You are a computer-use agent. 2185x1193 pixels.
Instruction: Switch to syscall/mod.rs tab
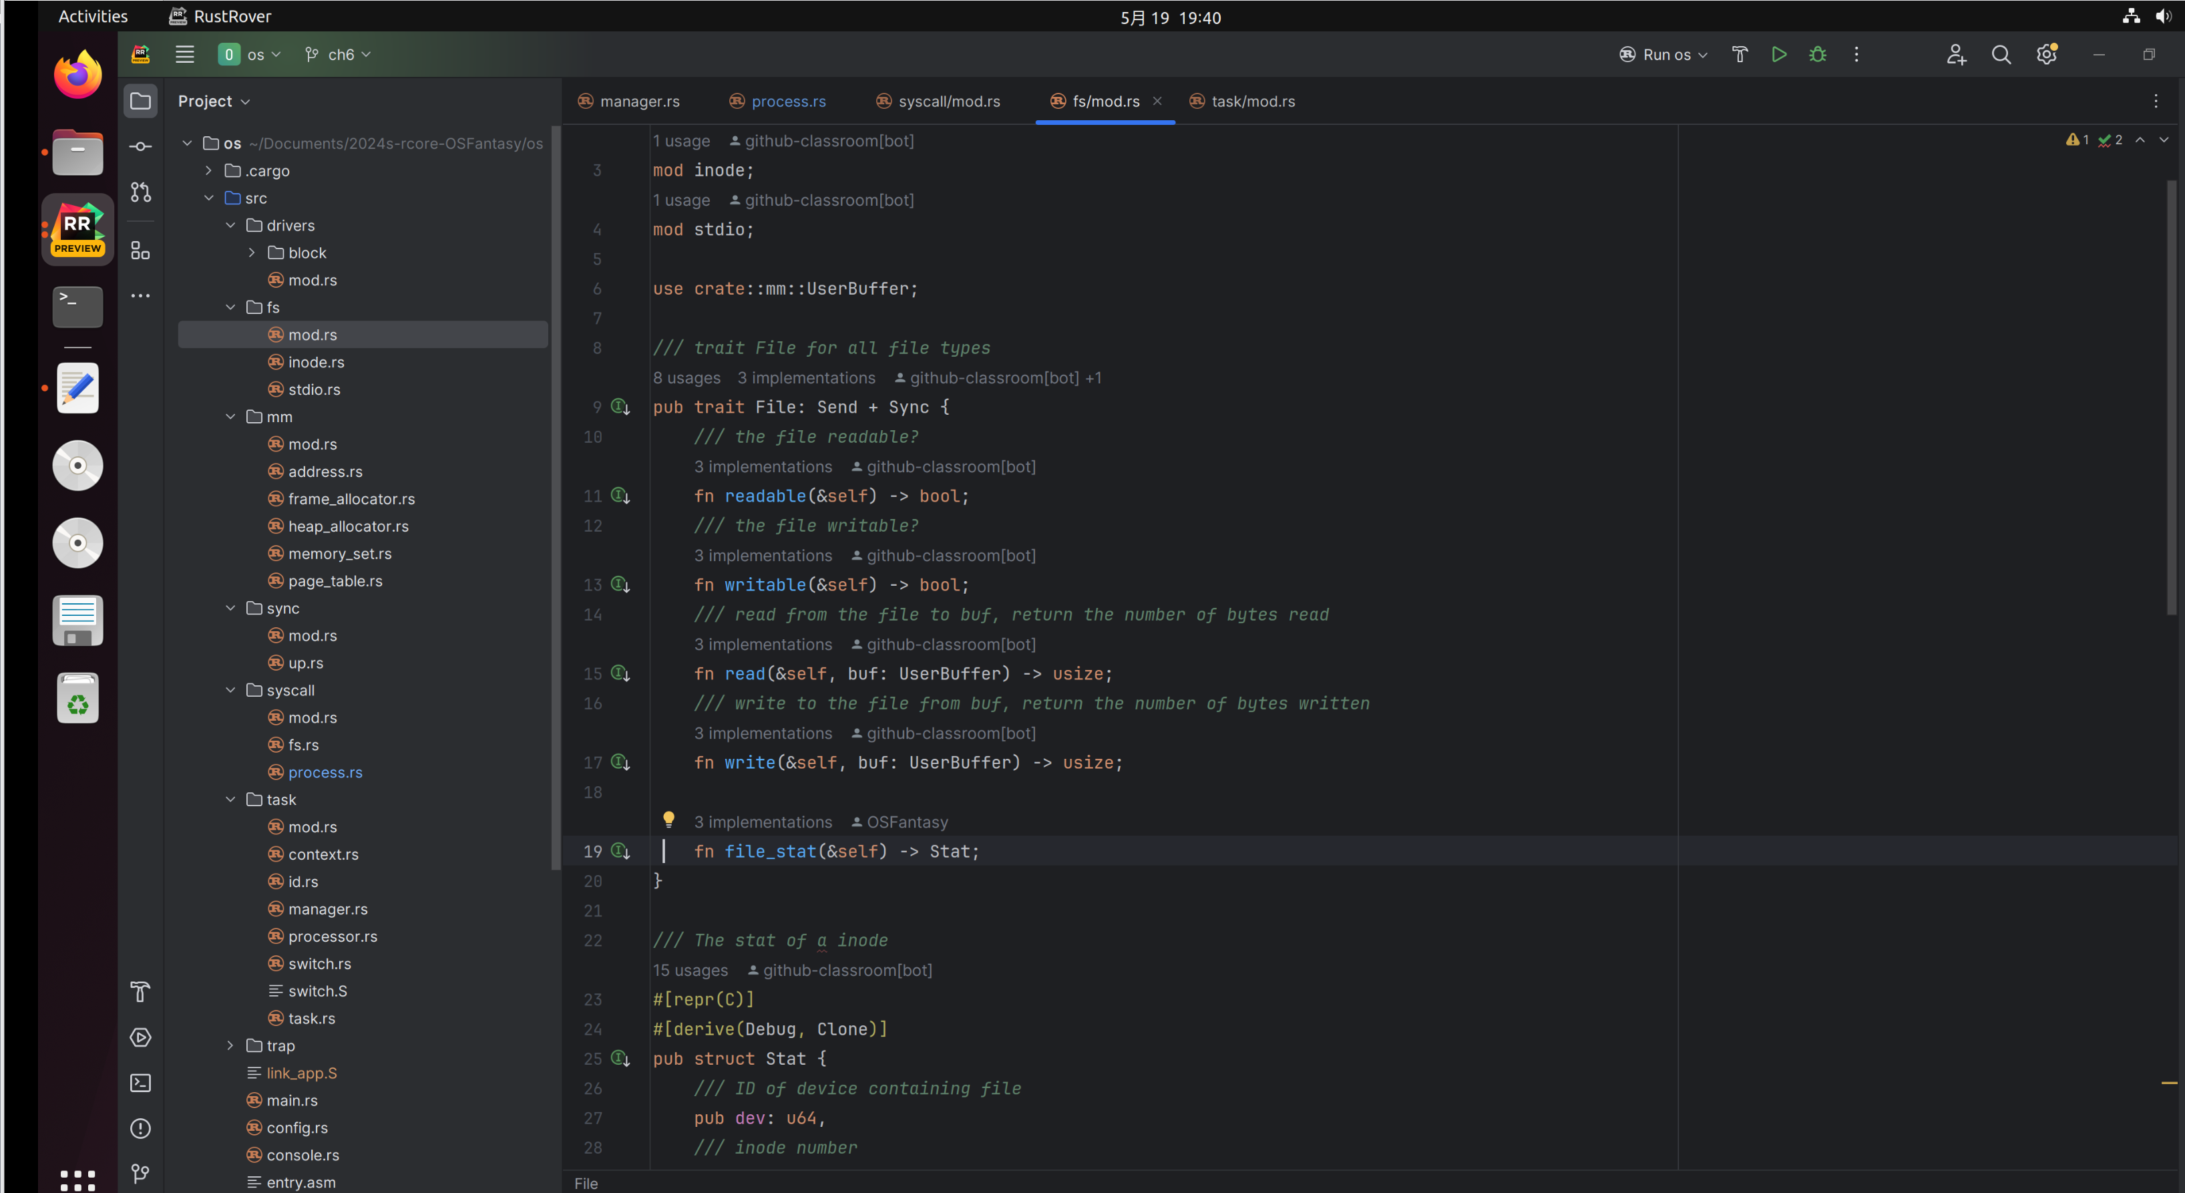pyautogui.click(x=938, y=101)
